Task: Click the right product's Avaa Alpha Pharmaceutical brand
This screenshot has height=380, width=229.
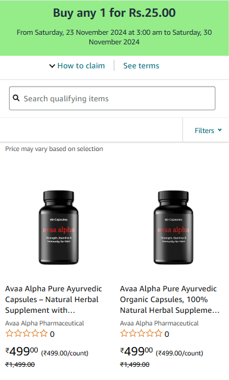Action: [x=159, y=323]
